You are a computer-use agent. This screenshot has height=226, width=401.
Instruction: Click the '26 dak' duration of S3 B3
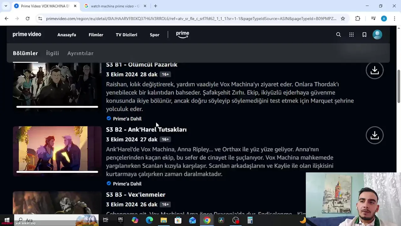point(149,204)
